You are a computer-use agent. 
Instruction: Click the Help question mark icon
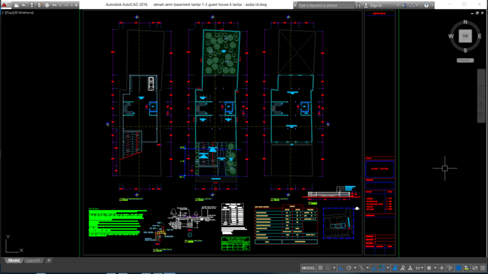425,5
